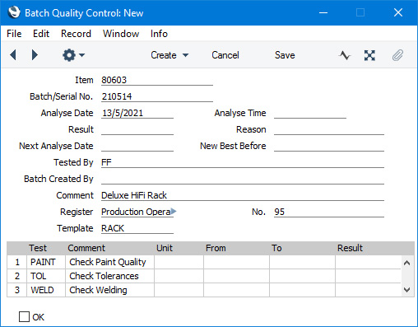Click the Batch/Serial No. field
Image resolution: width=418 pixels, height=327 pixels.
(x=157, y=96)
